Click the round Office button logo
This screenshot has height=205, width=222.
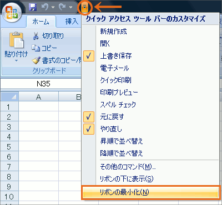(12, 13)
